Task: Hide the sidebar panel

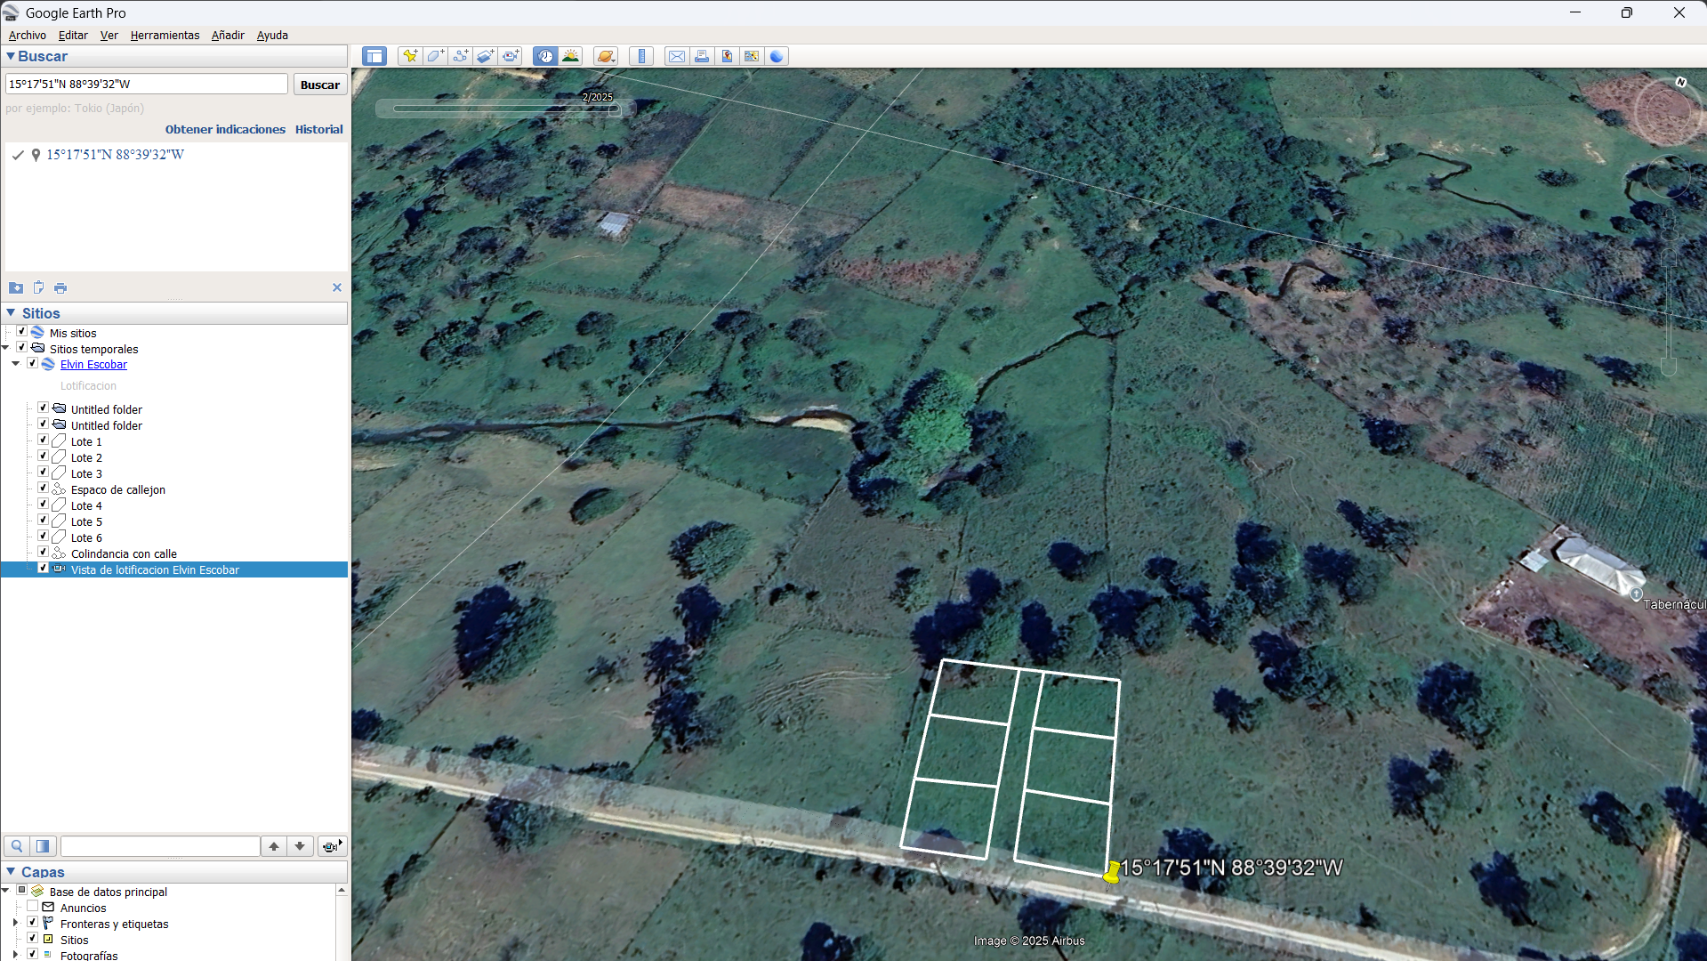Action: 374,55
